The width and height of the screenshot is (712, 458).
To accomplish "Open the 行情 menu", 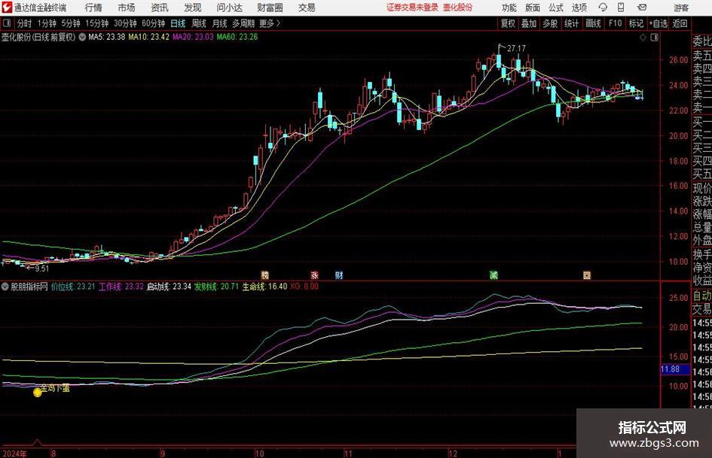I will coord(93,8).
